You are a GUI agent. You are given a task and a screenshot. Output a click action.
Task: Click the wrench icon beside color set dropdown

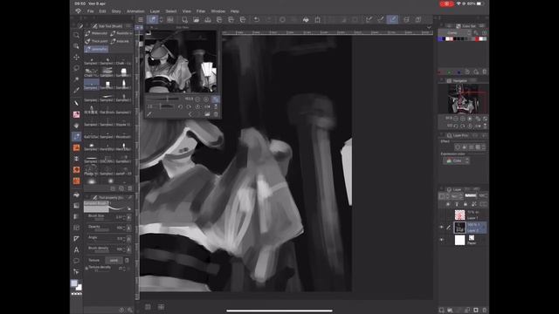476,32
